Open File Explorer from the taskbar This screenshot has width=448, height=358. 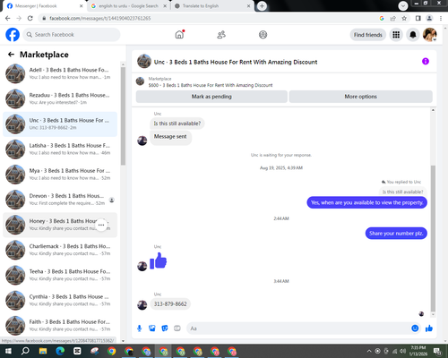(43, 351)
